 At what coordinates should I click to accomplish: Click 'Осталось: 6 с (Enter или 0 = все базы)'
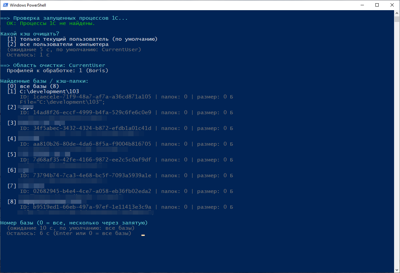[69, 233]
